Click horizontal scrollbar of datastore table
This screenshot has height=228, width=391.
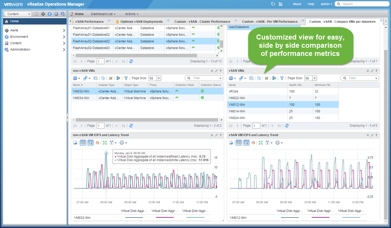pyautogui.click(x=136, y=55)
